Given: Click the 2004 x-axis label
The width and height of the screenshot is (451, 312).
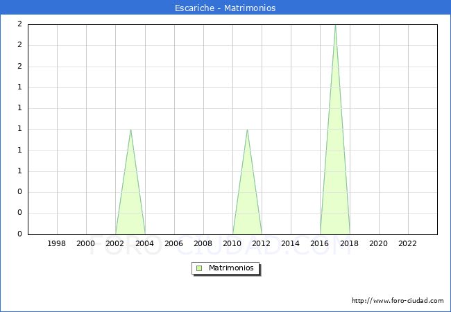Looking at the screenshot, I should [145, 243].
